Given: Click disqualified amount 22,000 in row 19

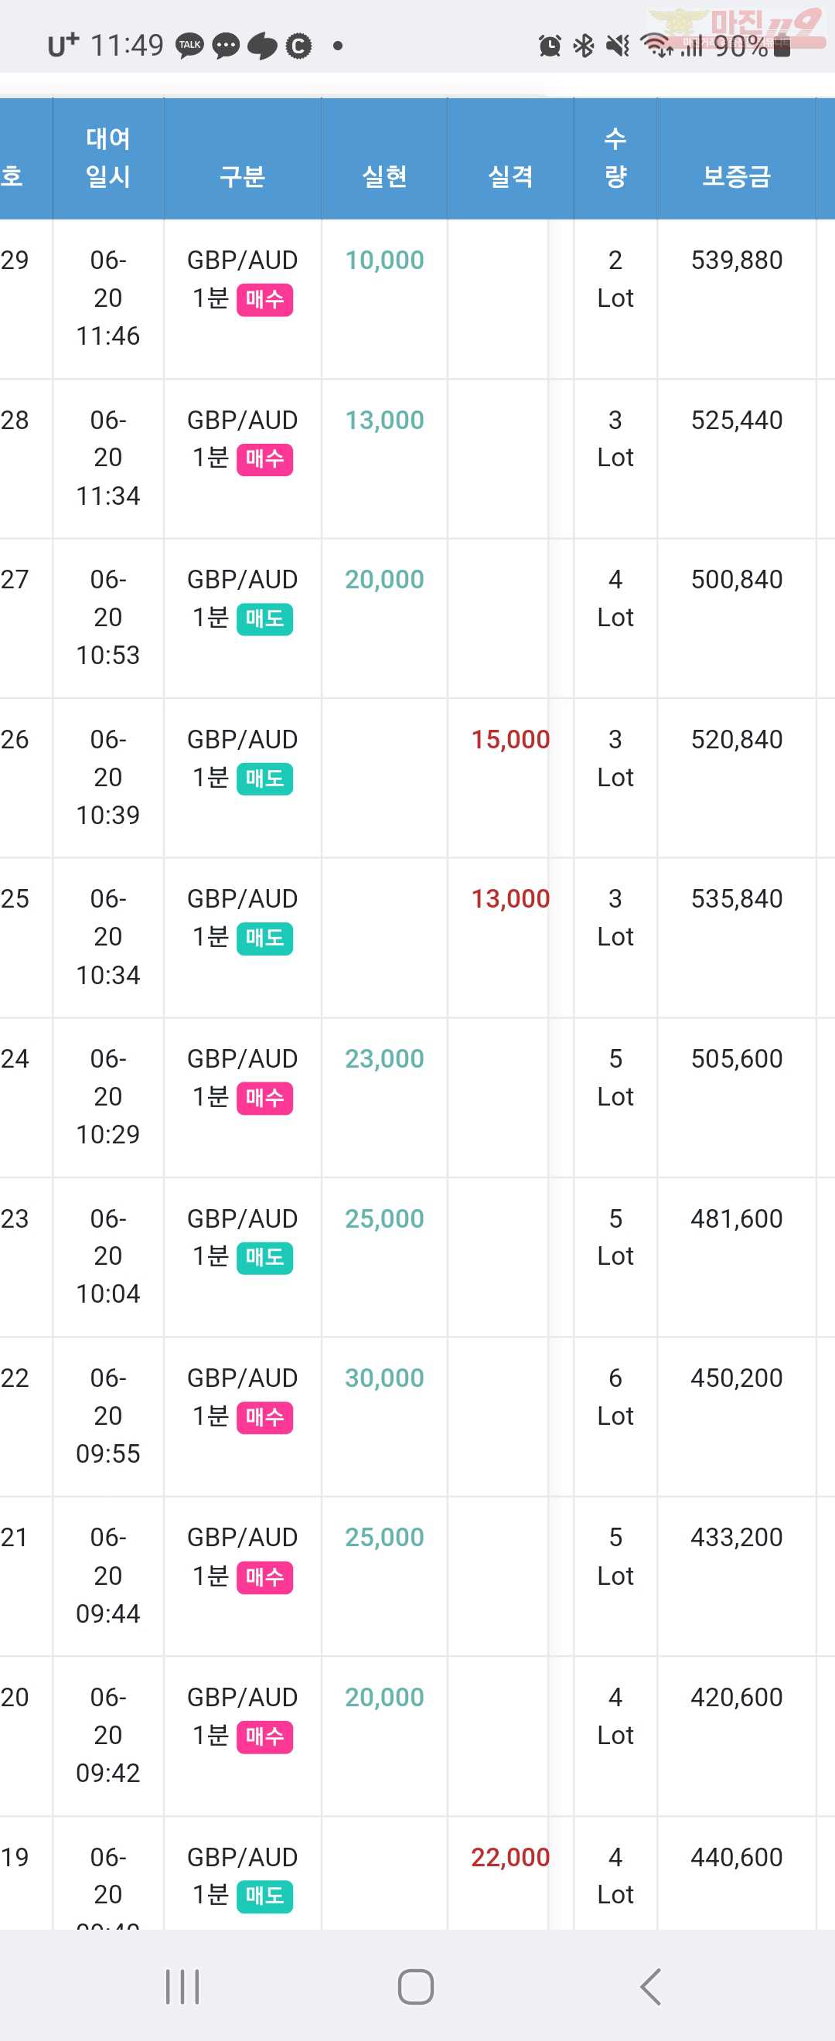Looking at the screenshot, I should click(510, 1857).
